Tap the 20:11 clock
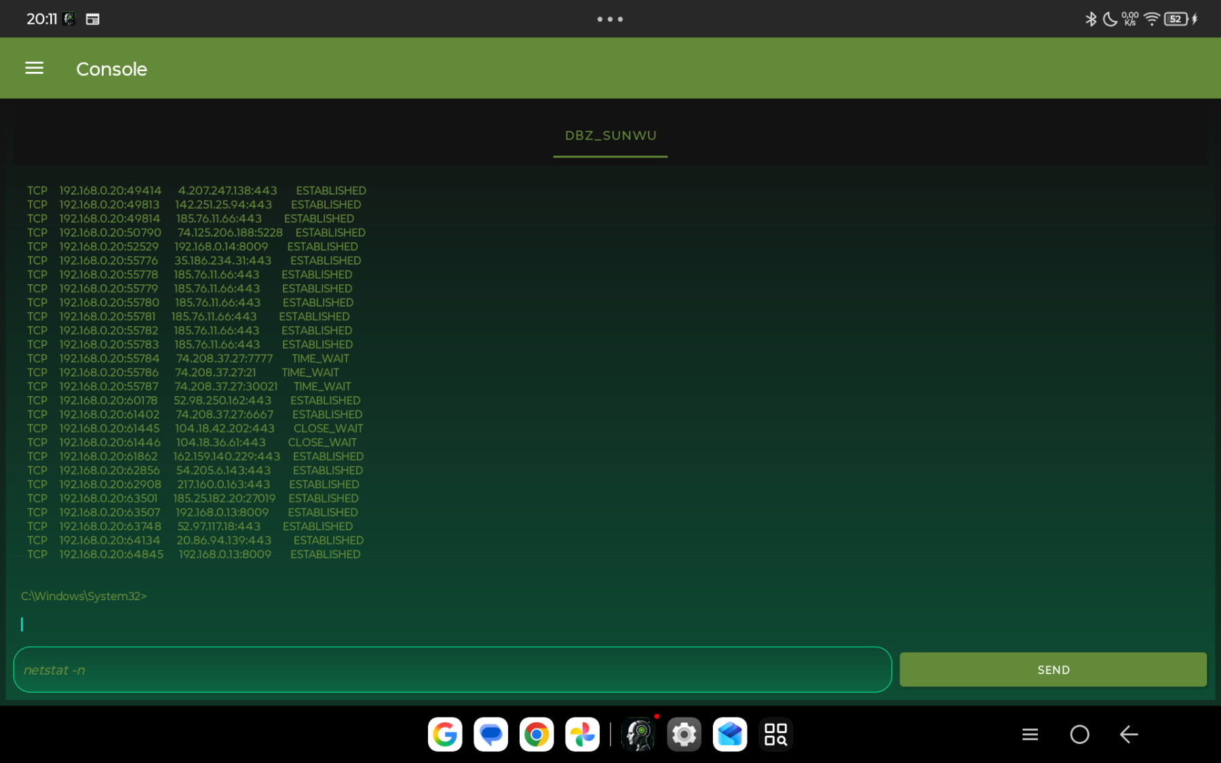 pos(41,19)
